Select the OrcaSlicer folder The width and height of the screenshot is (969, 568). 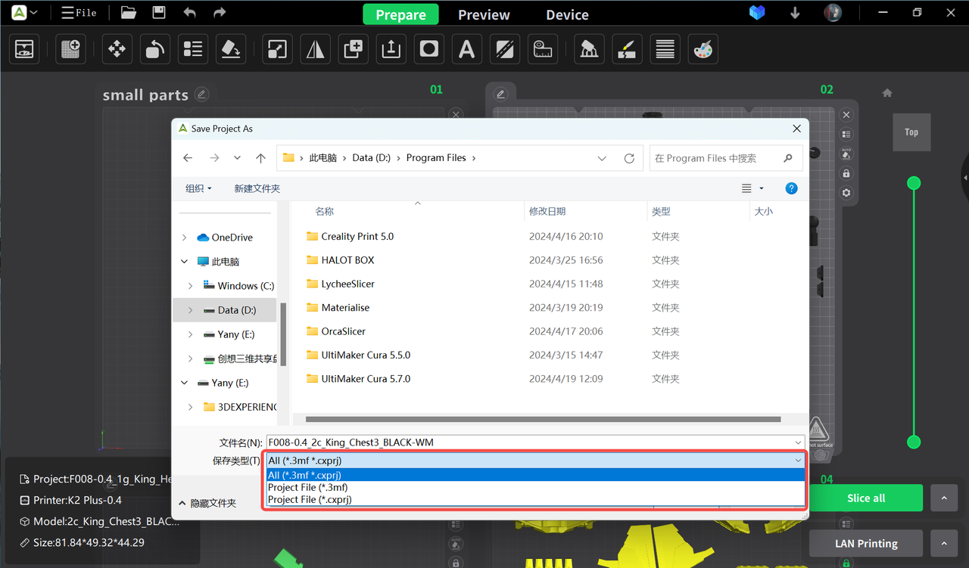(x=343, y=331)
